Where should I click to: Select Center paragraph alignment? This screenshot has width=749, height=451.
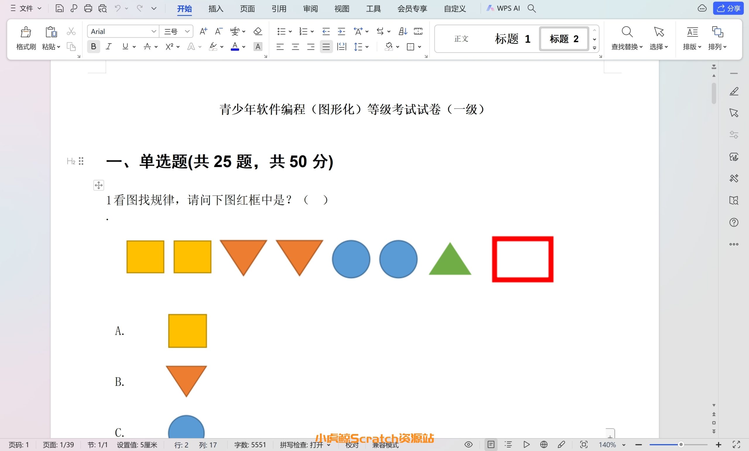[296, 47]
